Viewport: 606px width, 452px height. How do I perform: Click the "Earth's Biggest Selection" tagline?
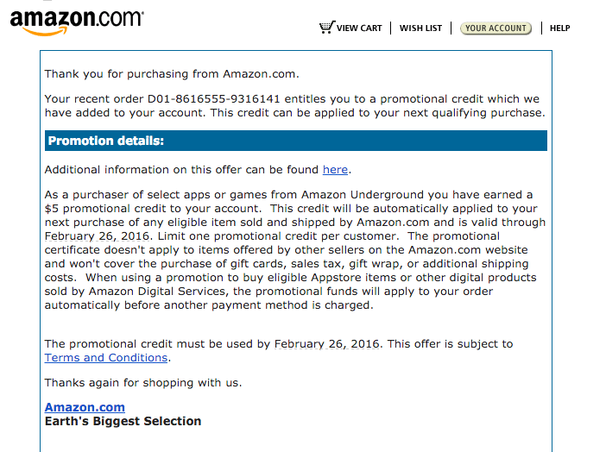[x=123, y=422]
